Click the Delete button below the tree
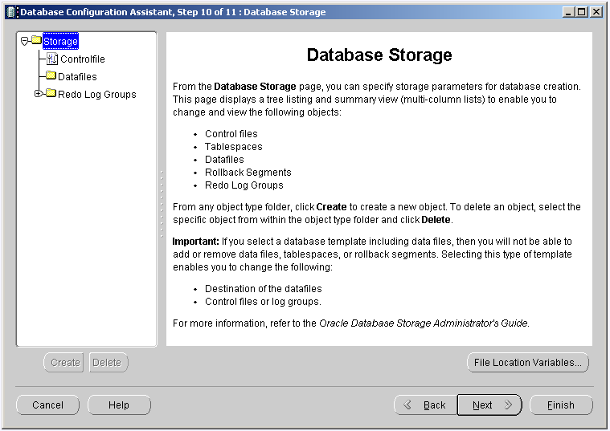610x431 pixels. coord(107,363)
